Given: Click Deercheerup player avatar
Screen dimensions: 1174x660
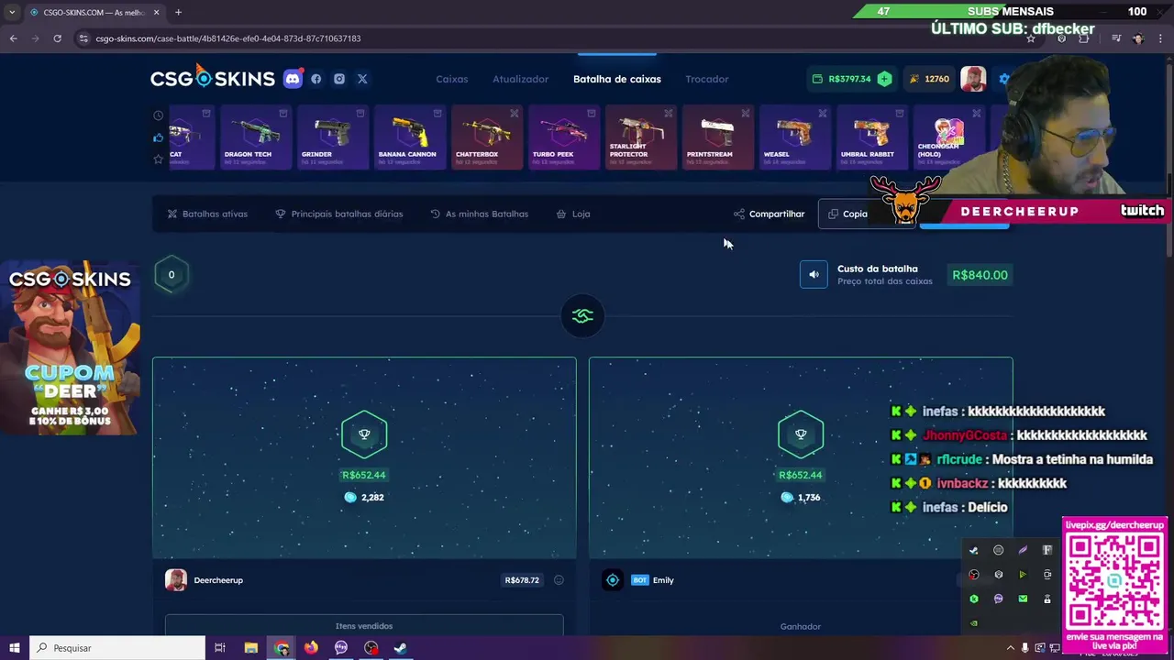Looking at the screenshot, I should point(176,580).
